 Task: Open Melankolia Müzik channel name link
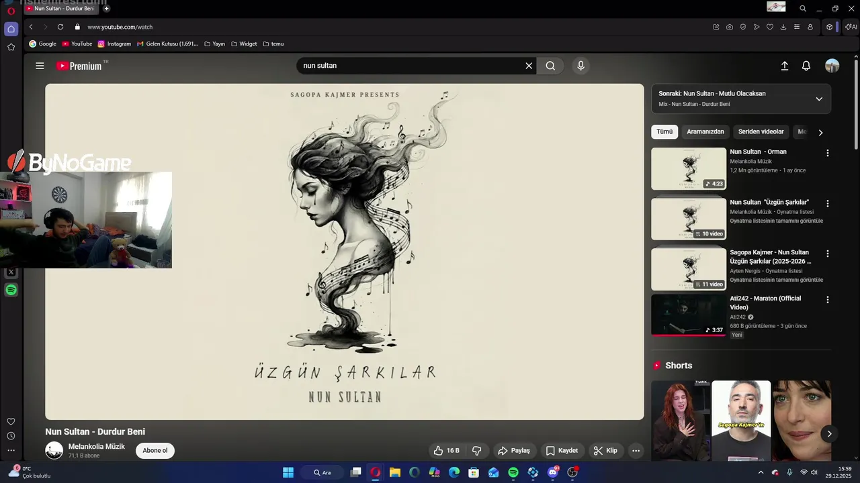tap(97, 447)
